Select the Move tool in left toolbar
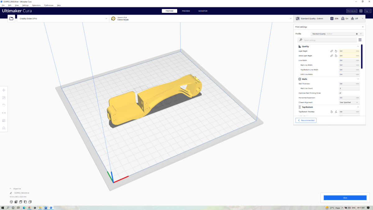 4,90
